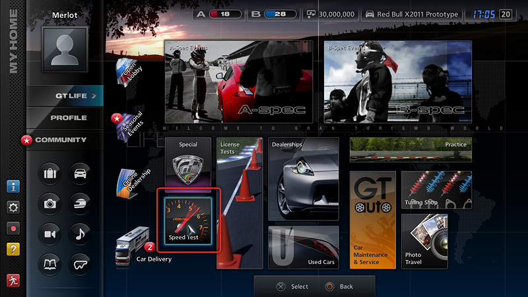Open the camera photo album icon
This screenshot has width=528, height=297.
pyautogui.click(x=50, y=204)
